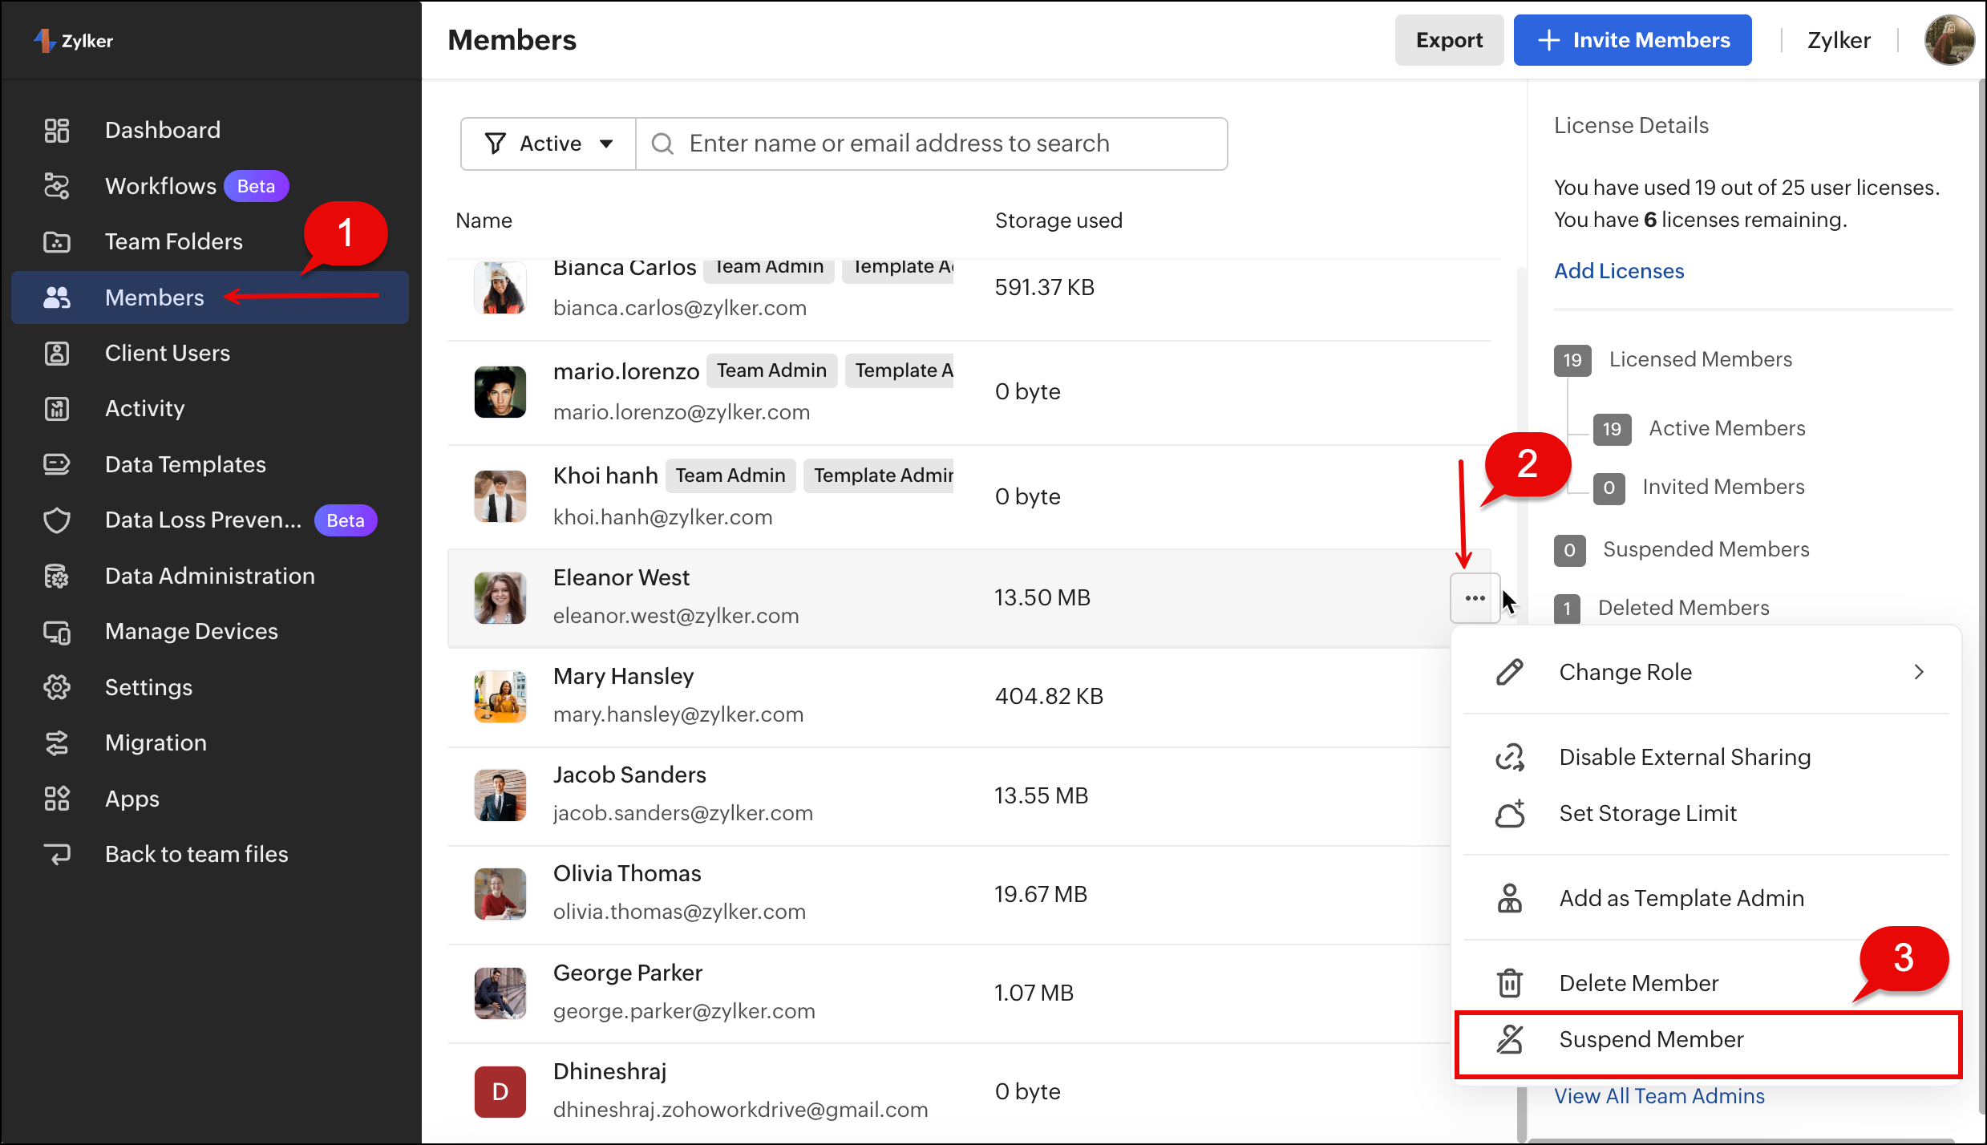
Task: Open the Add Licenses link
Action: coord(1618,271)
